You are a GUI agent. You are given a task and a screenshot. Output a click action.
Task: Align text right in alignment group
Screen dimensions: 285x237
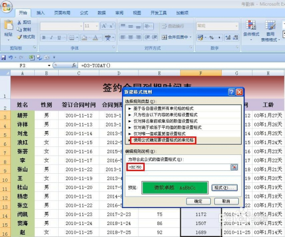tap(138, 37)
